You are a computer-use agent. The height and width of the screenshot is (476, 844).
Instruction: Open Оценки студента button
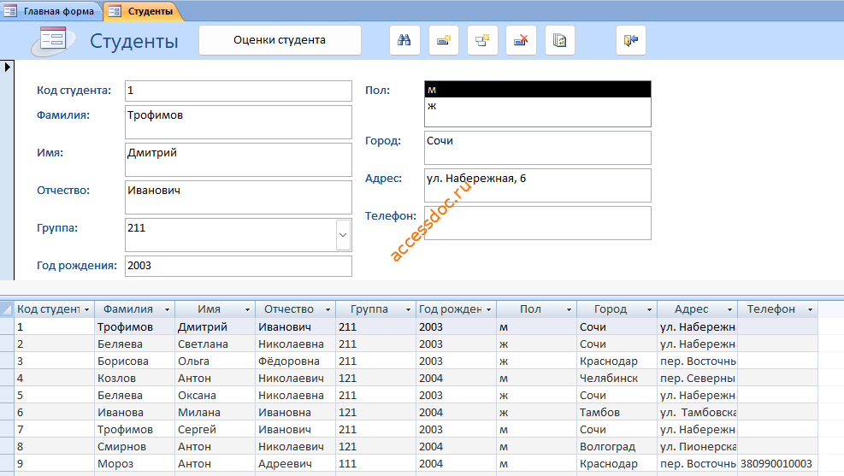tap(280, 40)
